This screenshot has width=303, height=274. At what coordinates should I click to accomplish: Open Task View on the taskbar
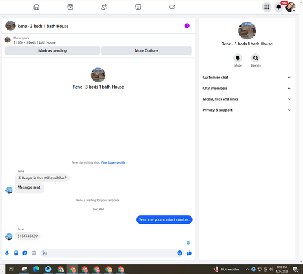pos(12,269)
